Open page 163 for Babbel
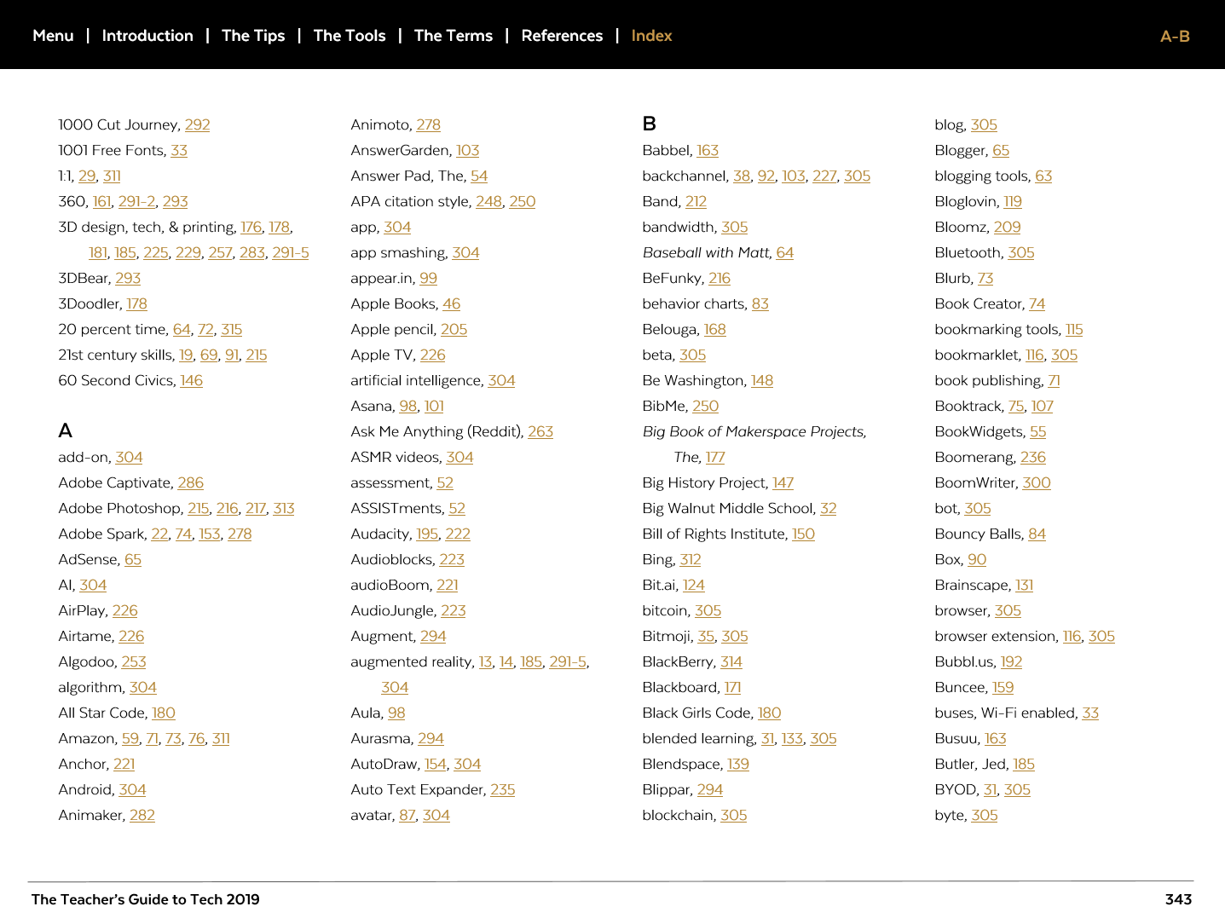This screenshot has width=1225, height=918. 708,150
